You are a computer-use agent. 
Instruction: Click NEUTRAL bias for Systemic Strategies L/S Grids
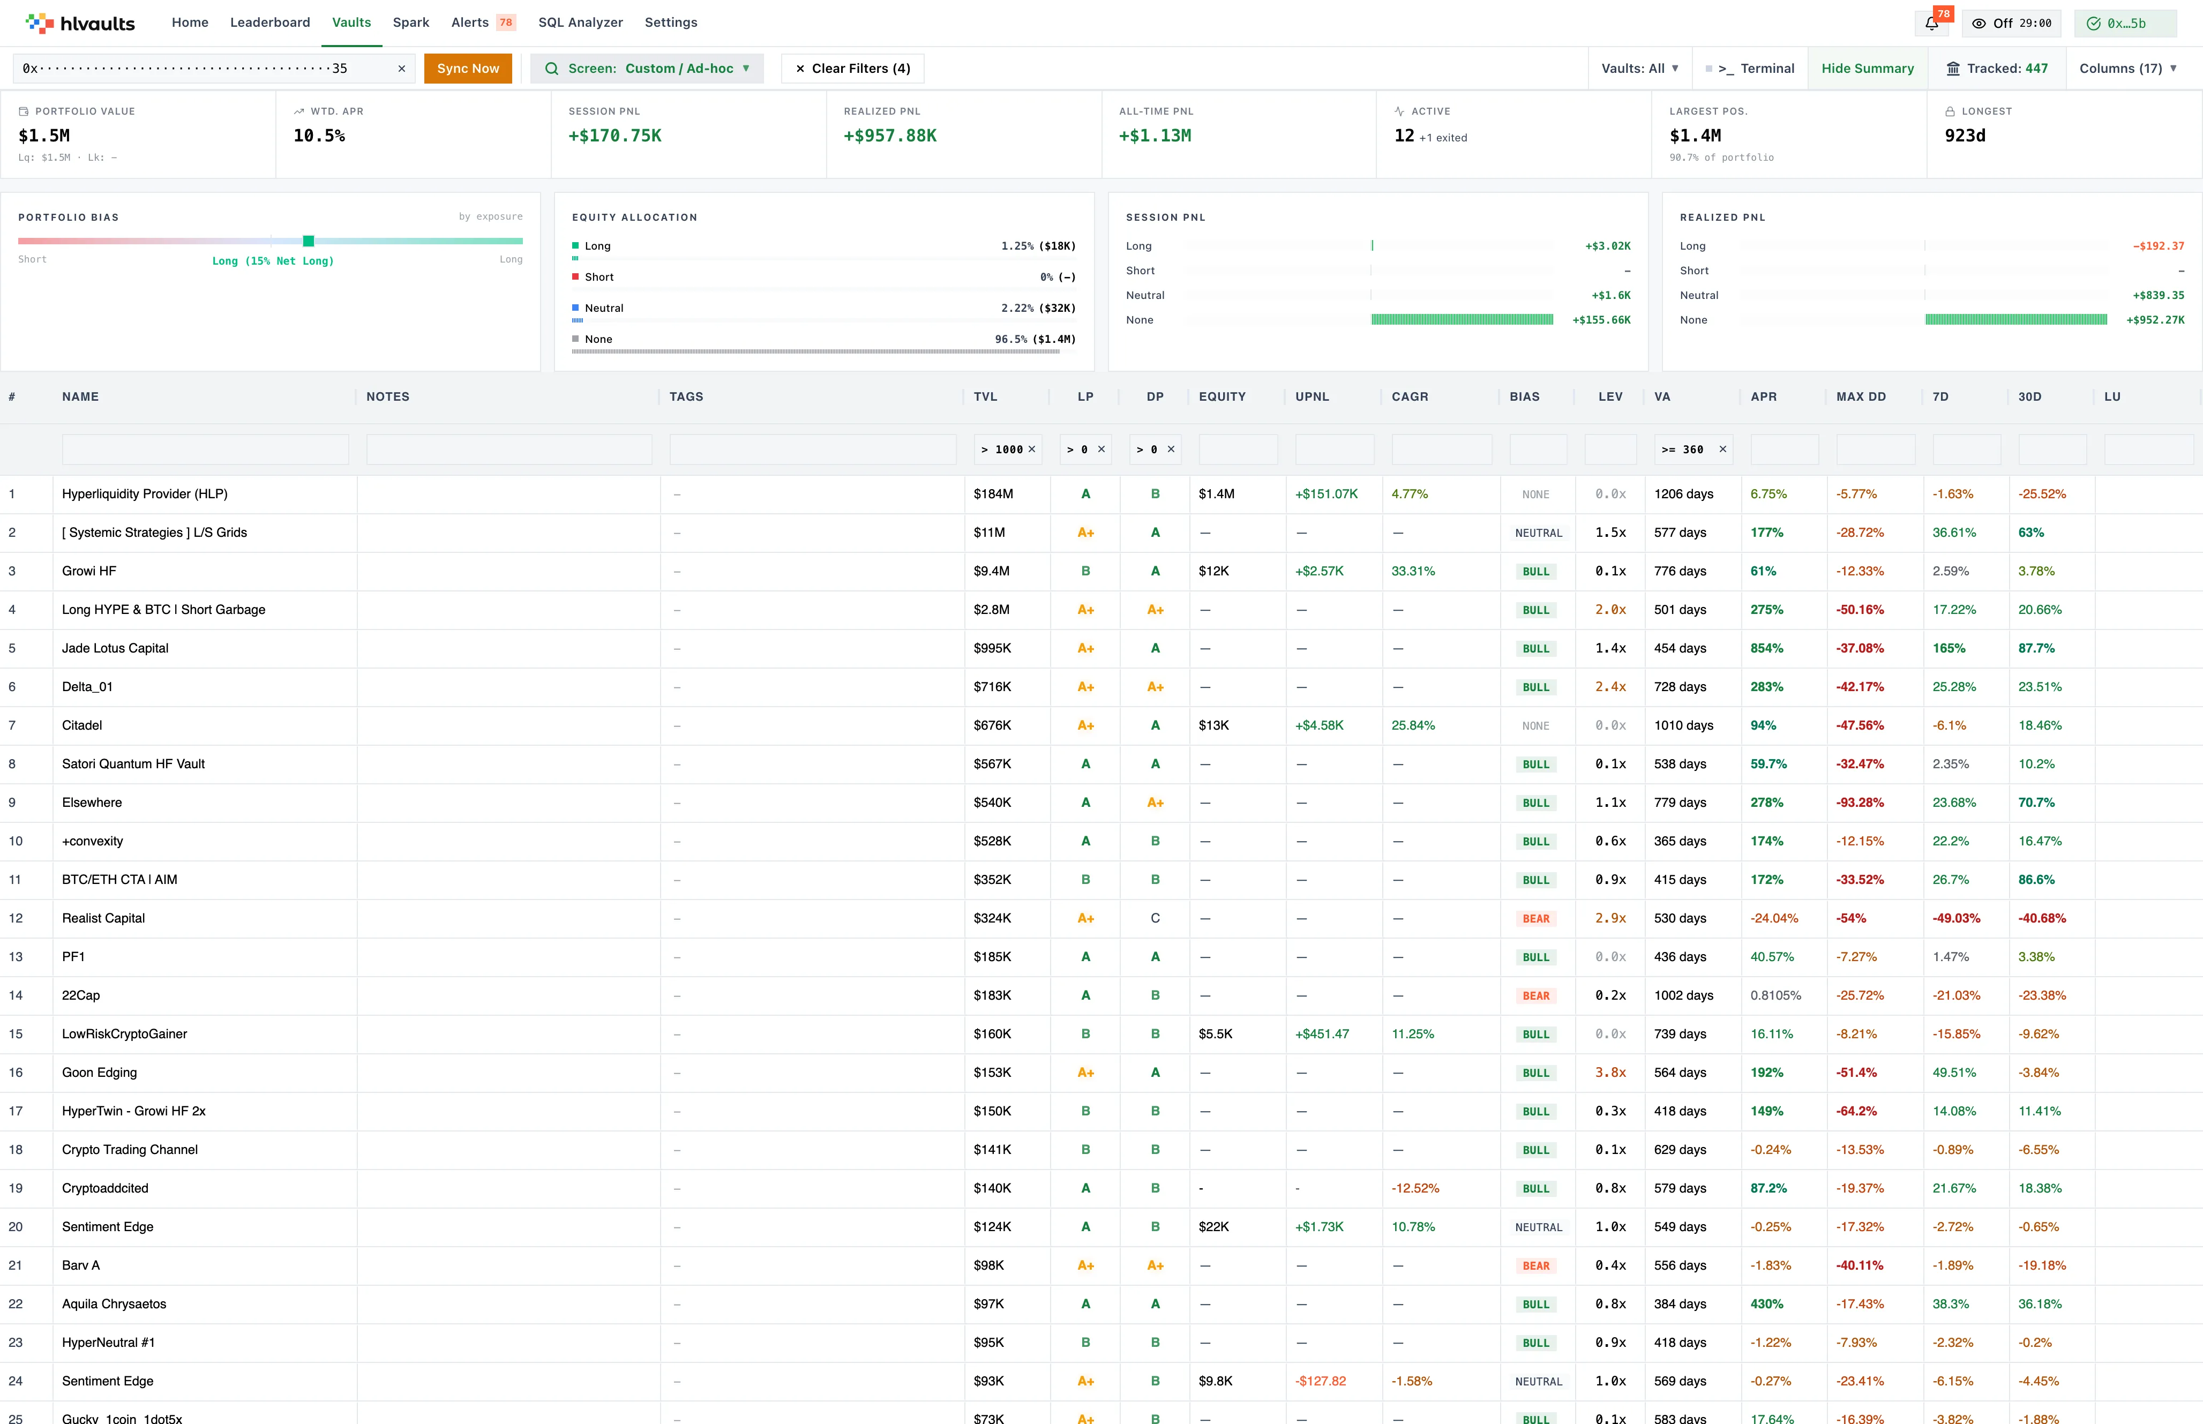[x=1538, y=533]
